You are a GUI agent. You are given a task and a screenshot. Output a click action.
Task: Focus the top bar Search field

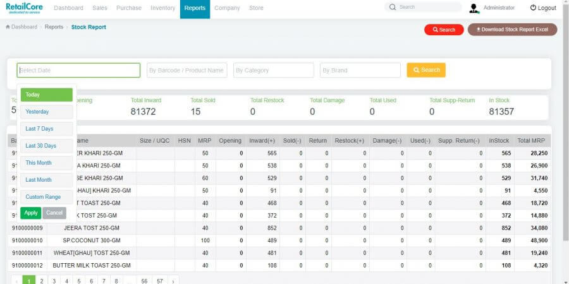pos(423,7)
